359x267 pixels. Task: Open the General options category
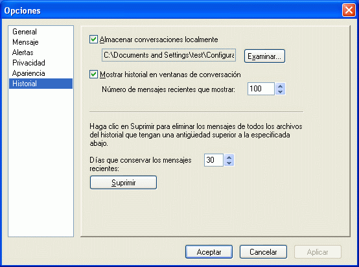click(25, 32)
